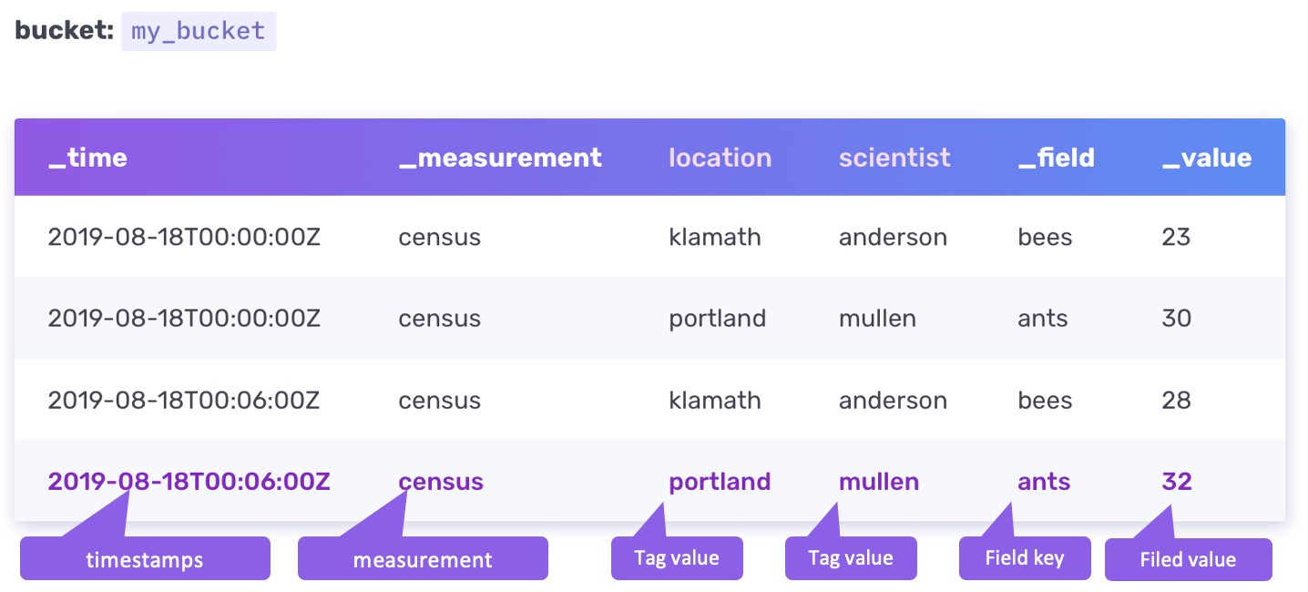The height and width of the screenshot is (592, 1308).
Task: Click the my_bucket bucket name tag
Action: [199, 31]
